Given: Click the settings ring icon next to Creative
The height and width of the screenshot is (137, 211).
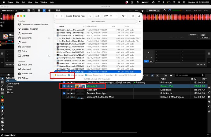Looking at the screenshot, I should [x=165, y=10].
